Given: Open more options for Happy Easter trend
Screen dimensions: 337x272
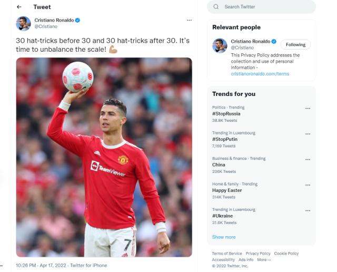Looking at the screenshot, I should pos(308,185).
